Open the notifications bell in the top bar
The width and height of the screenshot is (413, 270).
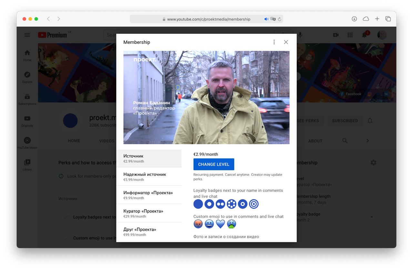[x=365, y=35]
